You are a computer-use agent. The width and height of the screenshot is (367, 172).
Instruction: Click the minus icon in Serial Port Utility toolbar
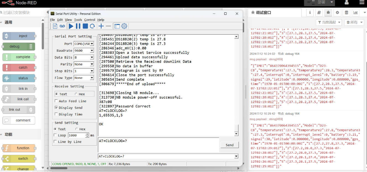[x=109, y=26]
